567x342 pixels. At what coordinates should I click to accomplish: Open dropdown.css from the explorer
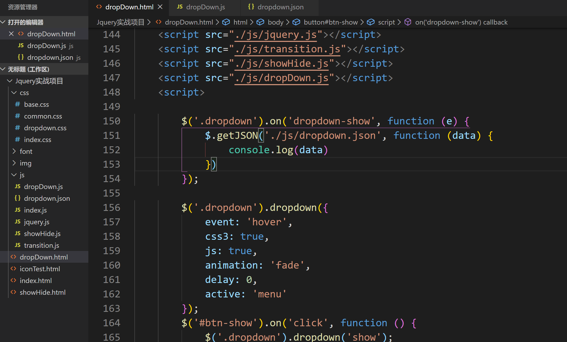coord(44,128)
